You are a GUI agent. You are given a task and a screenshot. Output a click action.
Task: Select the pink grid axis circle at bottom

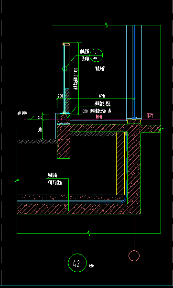pos(134,255)
